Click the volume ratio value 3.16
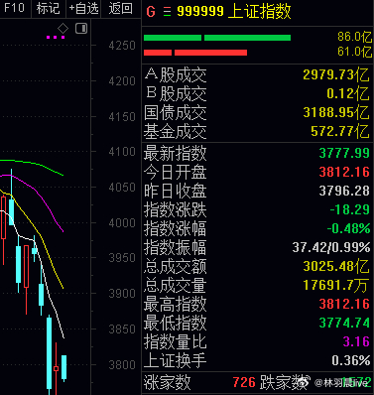374x395 pixels. pos(356,341)
